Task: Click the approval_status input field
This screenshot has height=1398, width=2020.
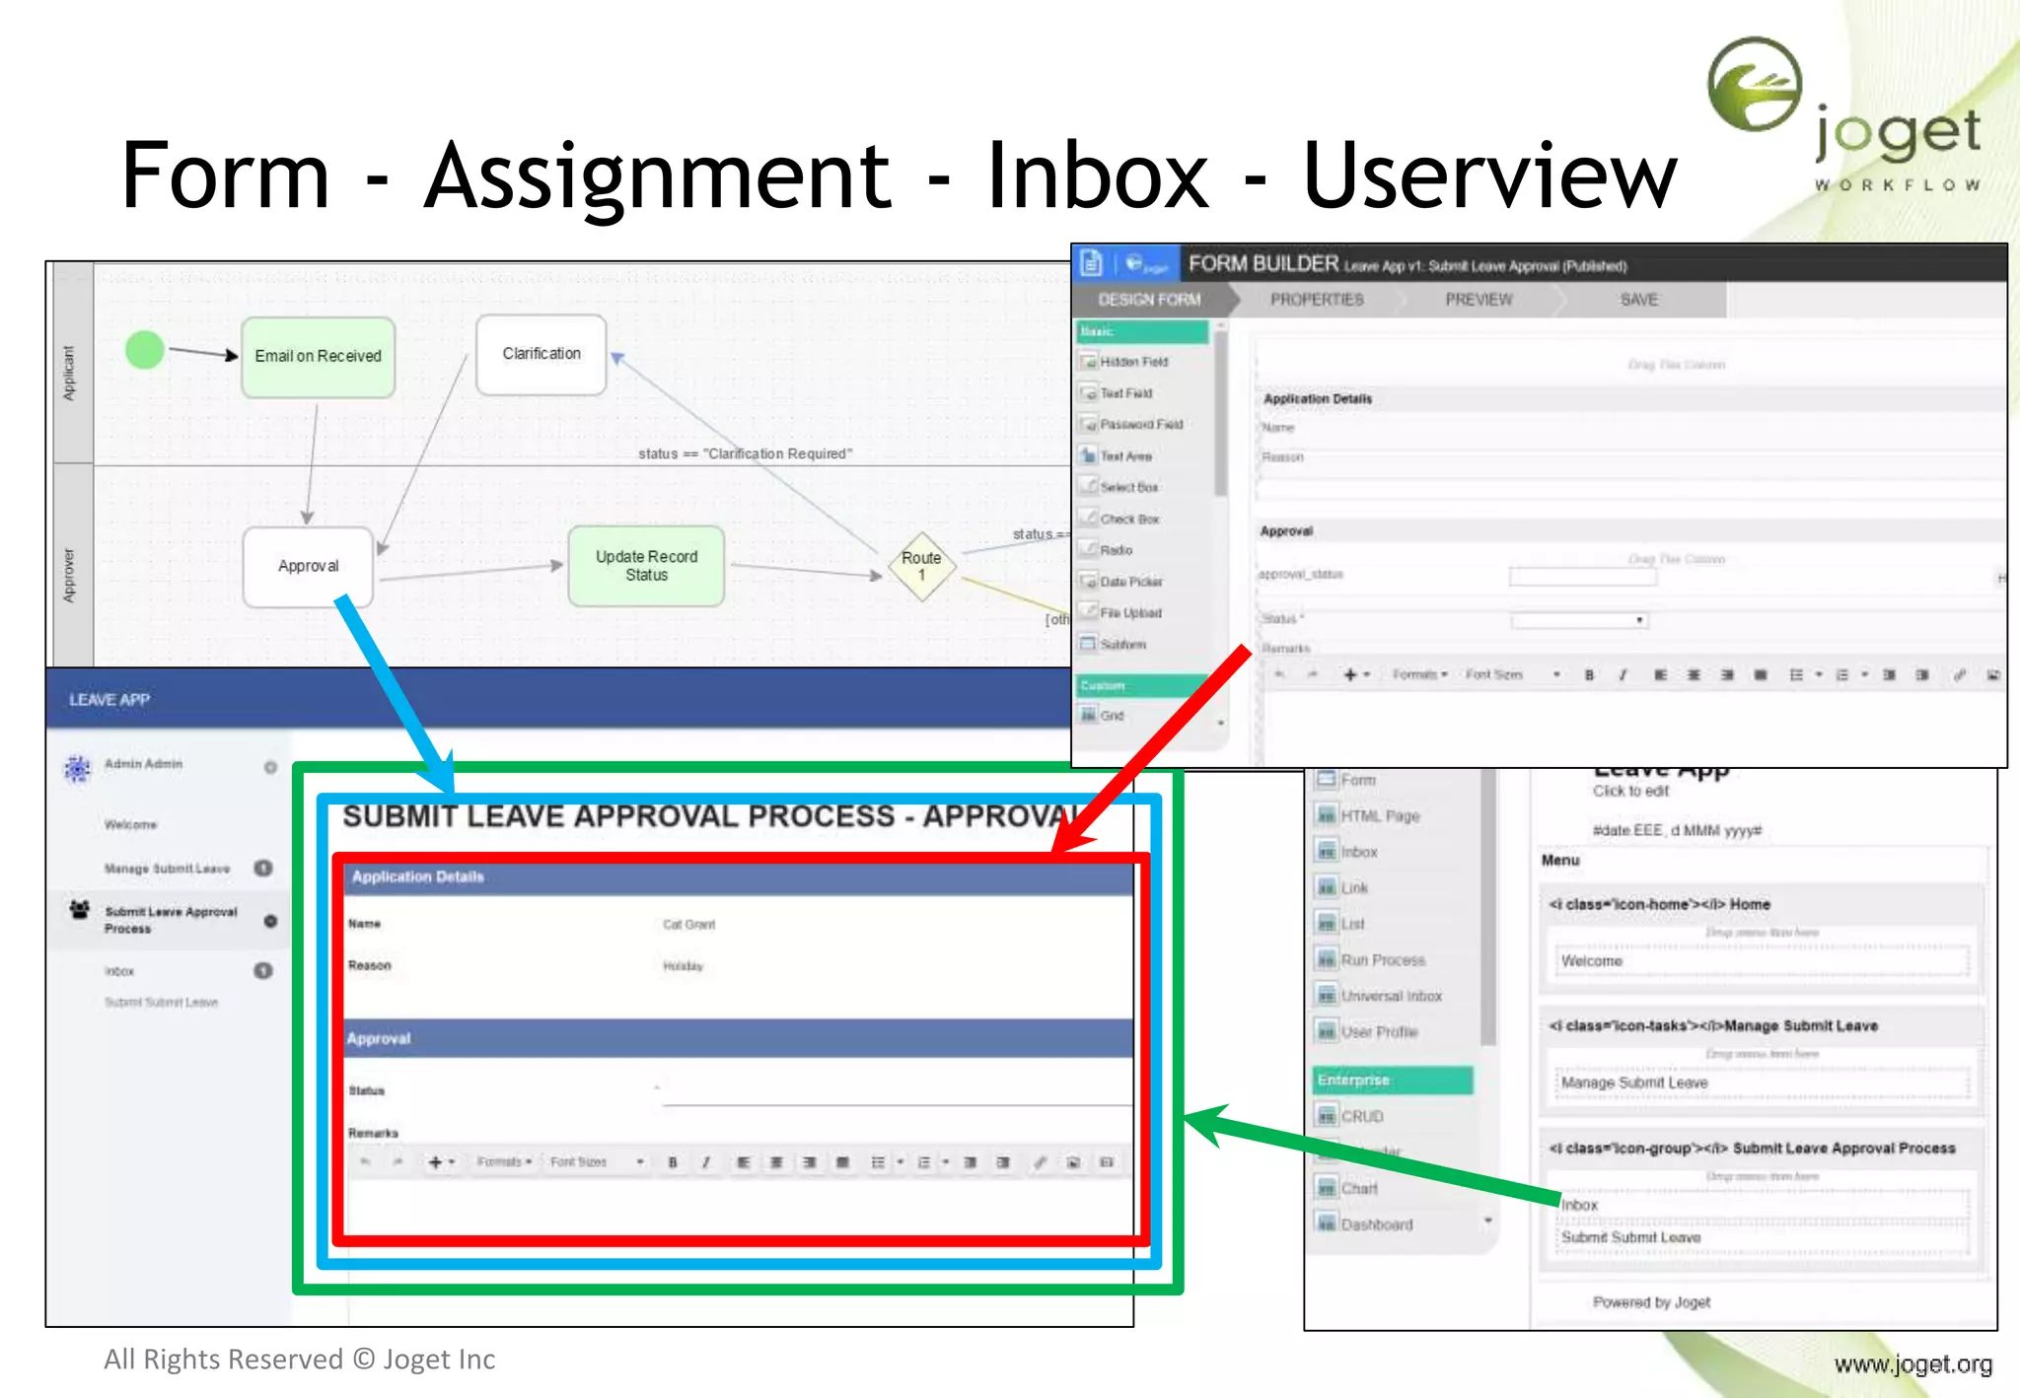Action: pyautogui.click(x=1582, y=576)
